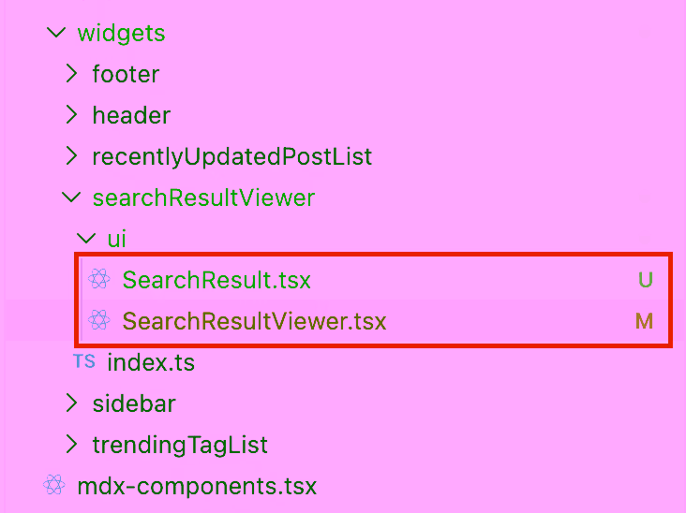Expand the trendingTagList folder chevron
Viewport: 686px width, 513px height.
tap(71, 445)
